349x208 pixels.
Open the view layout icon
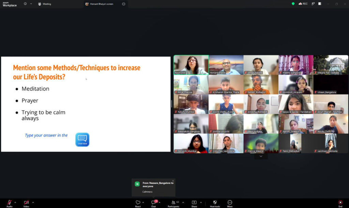320,4
